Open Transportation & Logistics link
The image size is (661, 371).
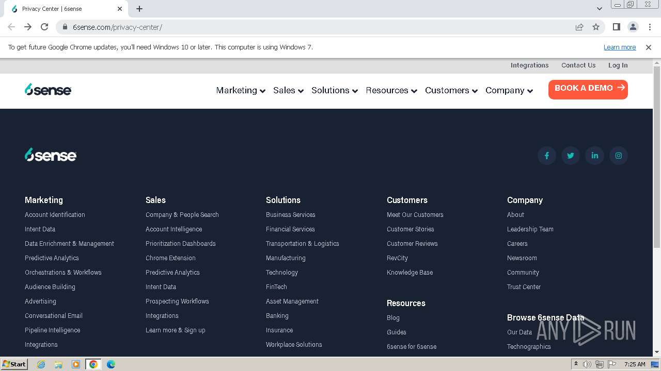303,244
